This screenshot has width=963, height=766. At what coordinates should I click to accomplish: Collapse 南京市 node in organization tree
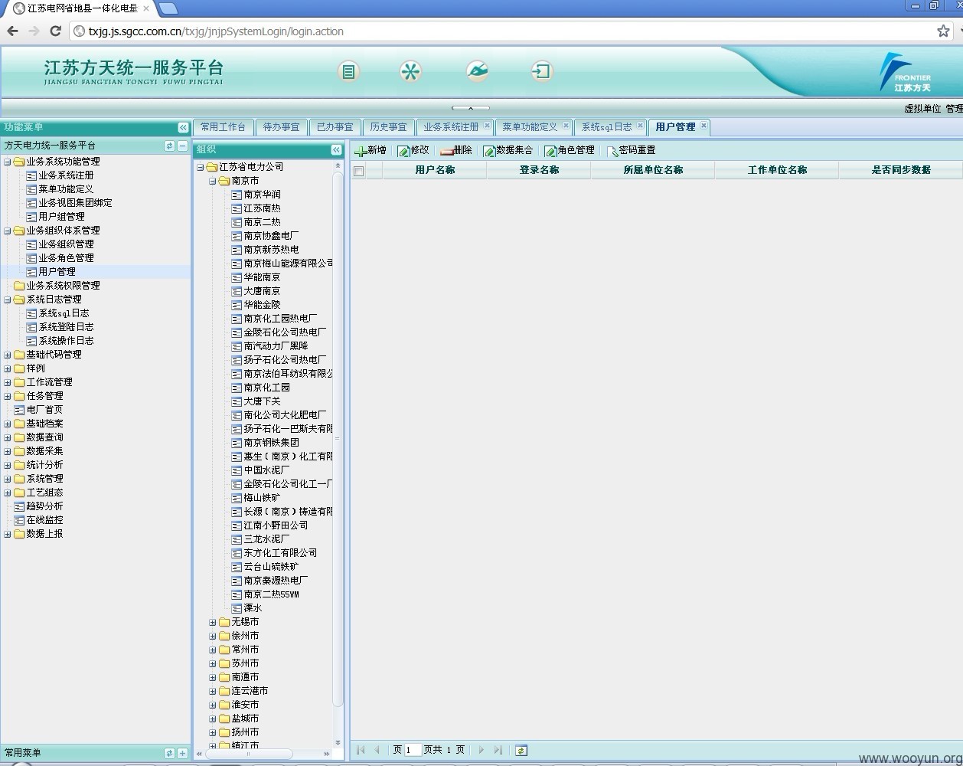[213, 181]
